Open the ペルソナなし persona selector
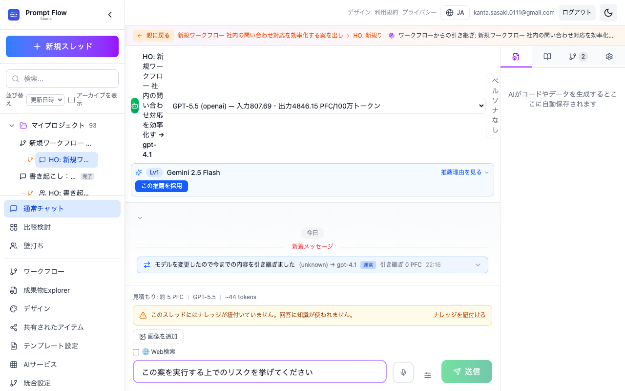This screenshot has width=625, height=391. click(x=494, y=106)
